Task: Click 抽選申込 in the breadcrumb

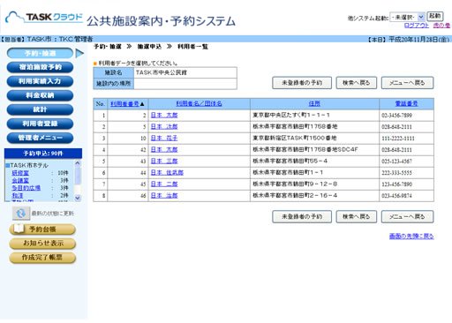Action: (149, 47)
